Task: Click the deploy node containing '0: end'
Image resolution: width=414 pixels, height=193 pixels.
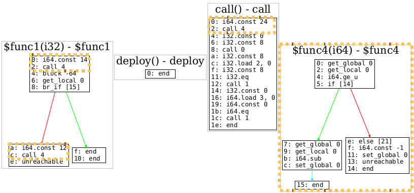Action: pos(160,74)
